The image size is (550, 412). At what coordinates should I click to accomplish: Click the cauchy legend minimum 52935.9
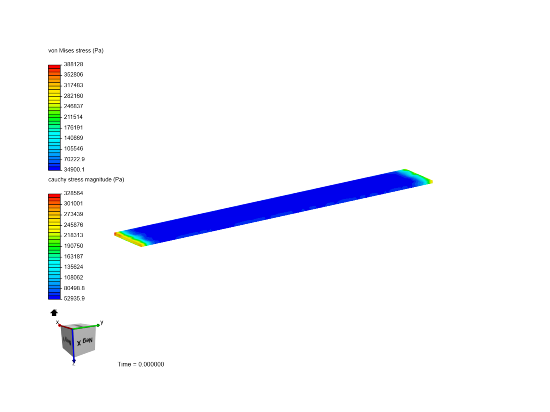coord(74,298)
